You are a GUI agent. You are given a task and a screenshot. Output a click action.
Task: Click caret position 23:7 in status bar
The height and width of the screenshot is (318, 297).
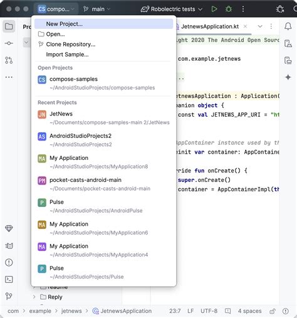click(175, 311)
